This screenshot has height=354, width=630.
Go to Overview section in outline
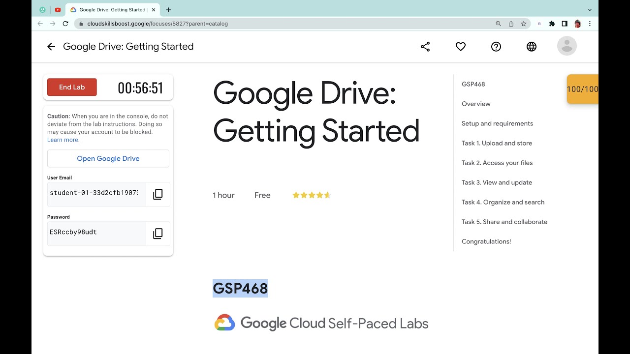tap(476, 104)
